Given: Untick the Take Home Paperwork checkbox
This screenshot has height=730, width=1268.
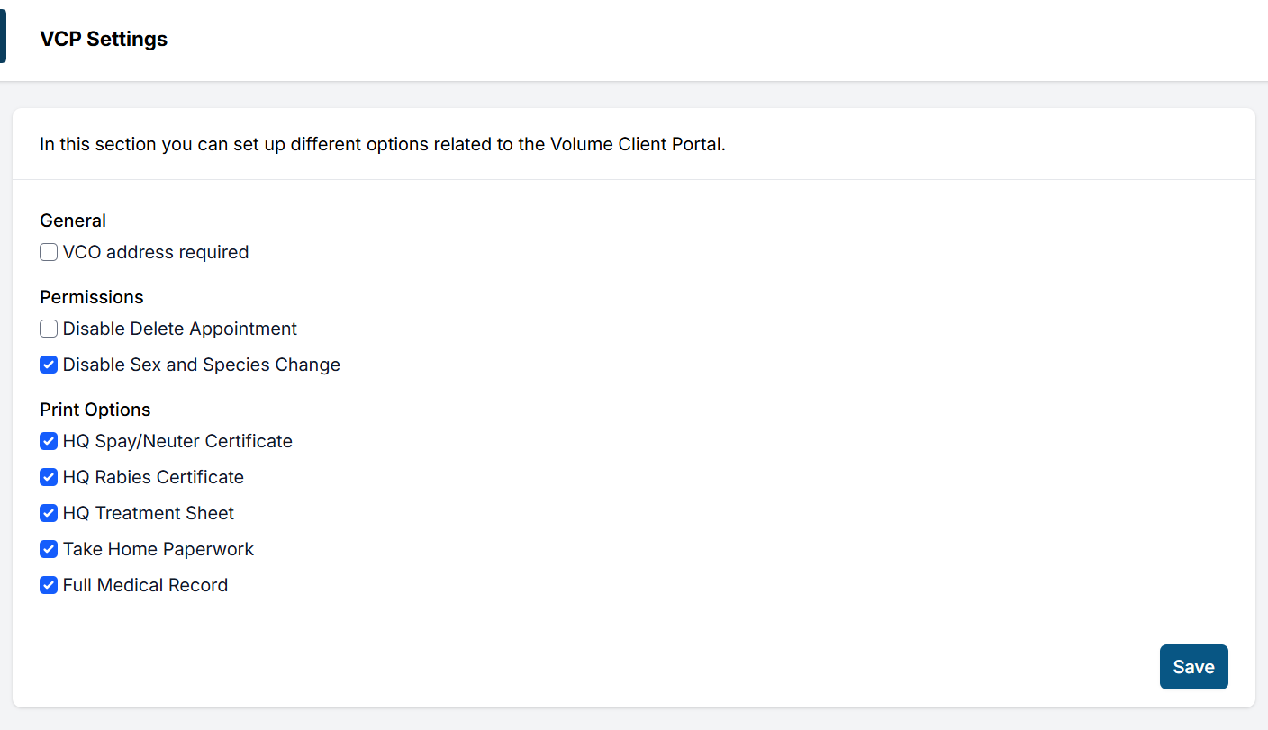Looking at the screenshot, I should [49, 550].
